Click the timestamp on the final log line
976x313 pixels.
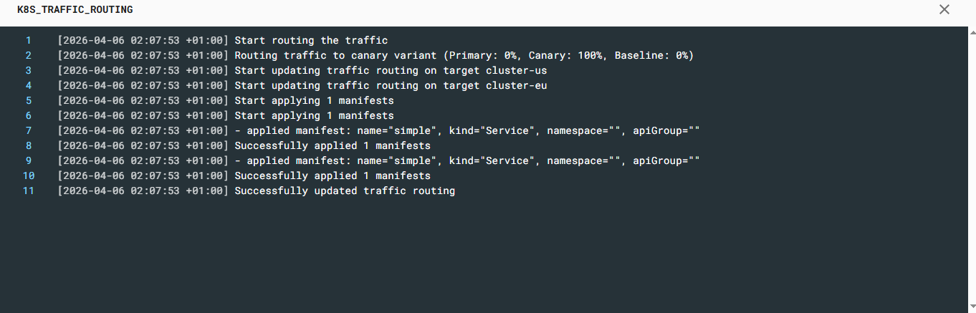click(x=143, y=191)
